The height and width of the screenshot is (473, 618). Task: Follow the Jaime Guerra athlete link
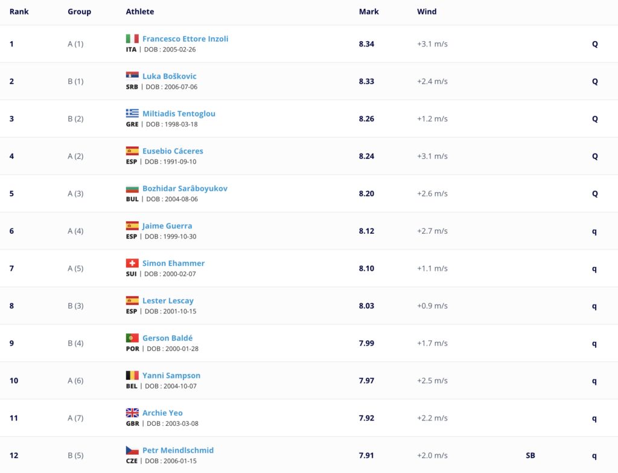click(167, 226)
